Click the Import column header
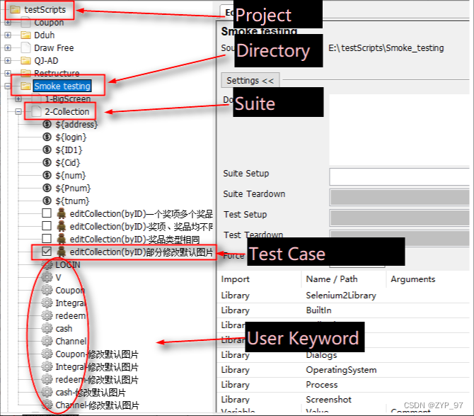Screen dimensions: 474x416 (259, 279)
